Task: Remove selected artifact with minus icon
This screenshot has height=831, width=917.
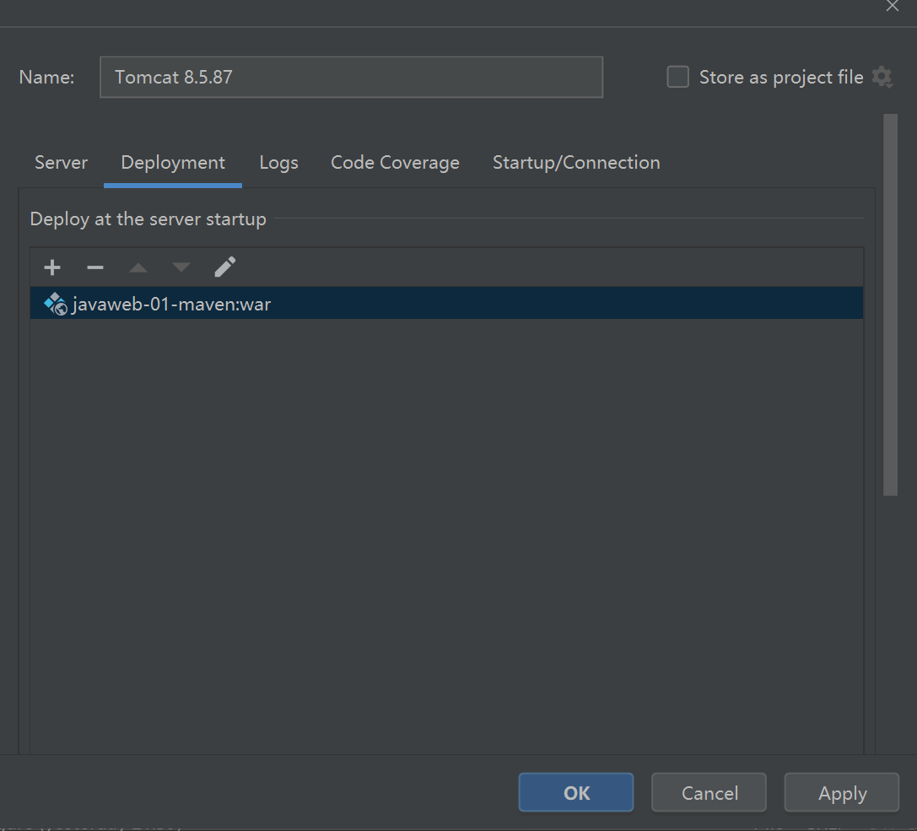Action: pyautogui.click(x=94, y=267)
